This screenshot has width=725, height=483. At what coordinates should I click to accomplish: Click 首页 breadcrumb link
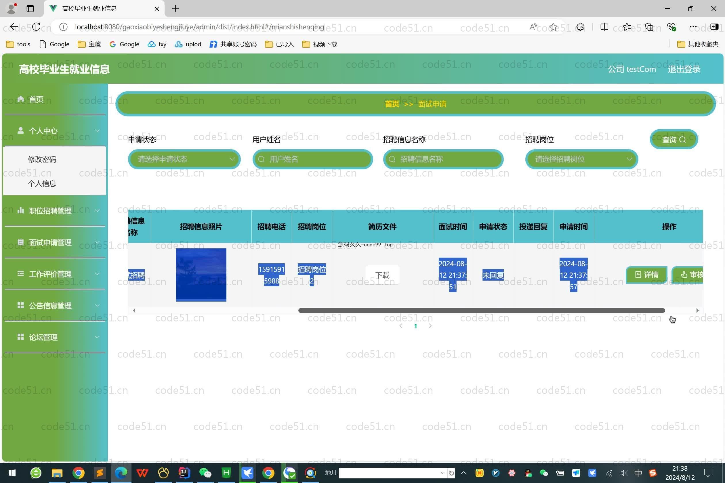[x=392, y=104]
